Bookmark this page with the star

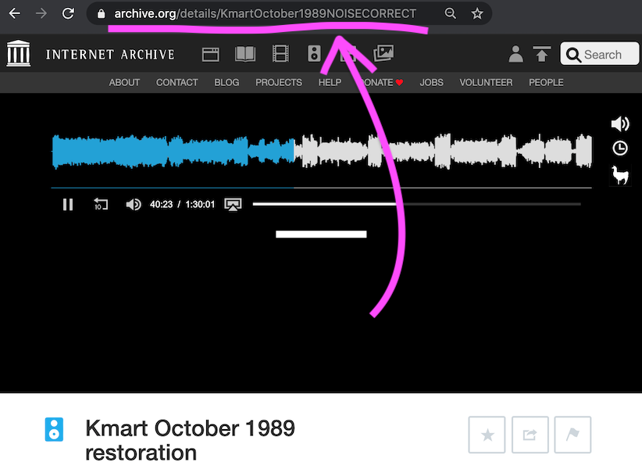pyautogui.click(x=477, y=13)
